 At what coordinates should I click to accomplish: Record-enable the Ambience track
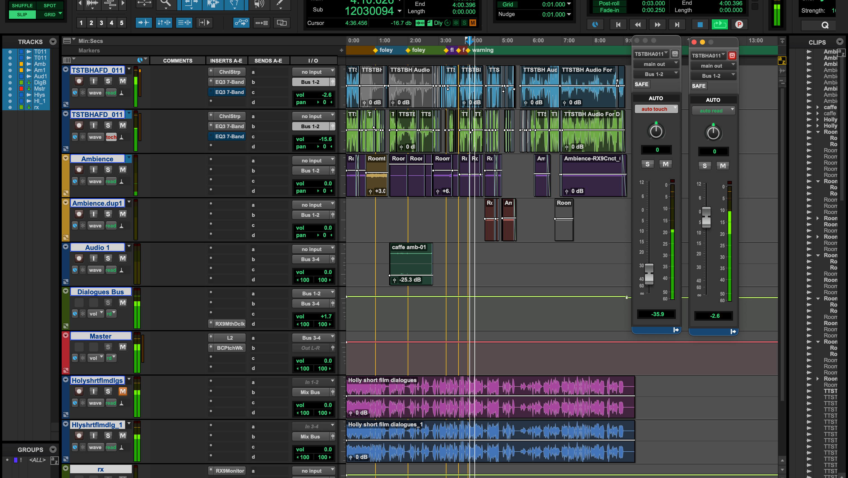pyautogui.click(x=79, y=170)
